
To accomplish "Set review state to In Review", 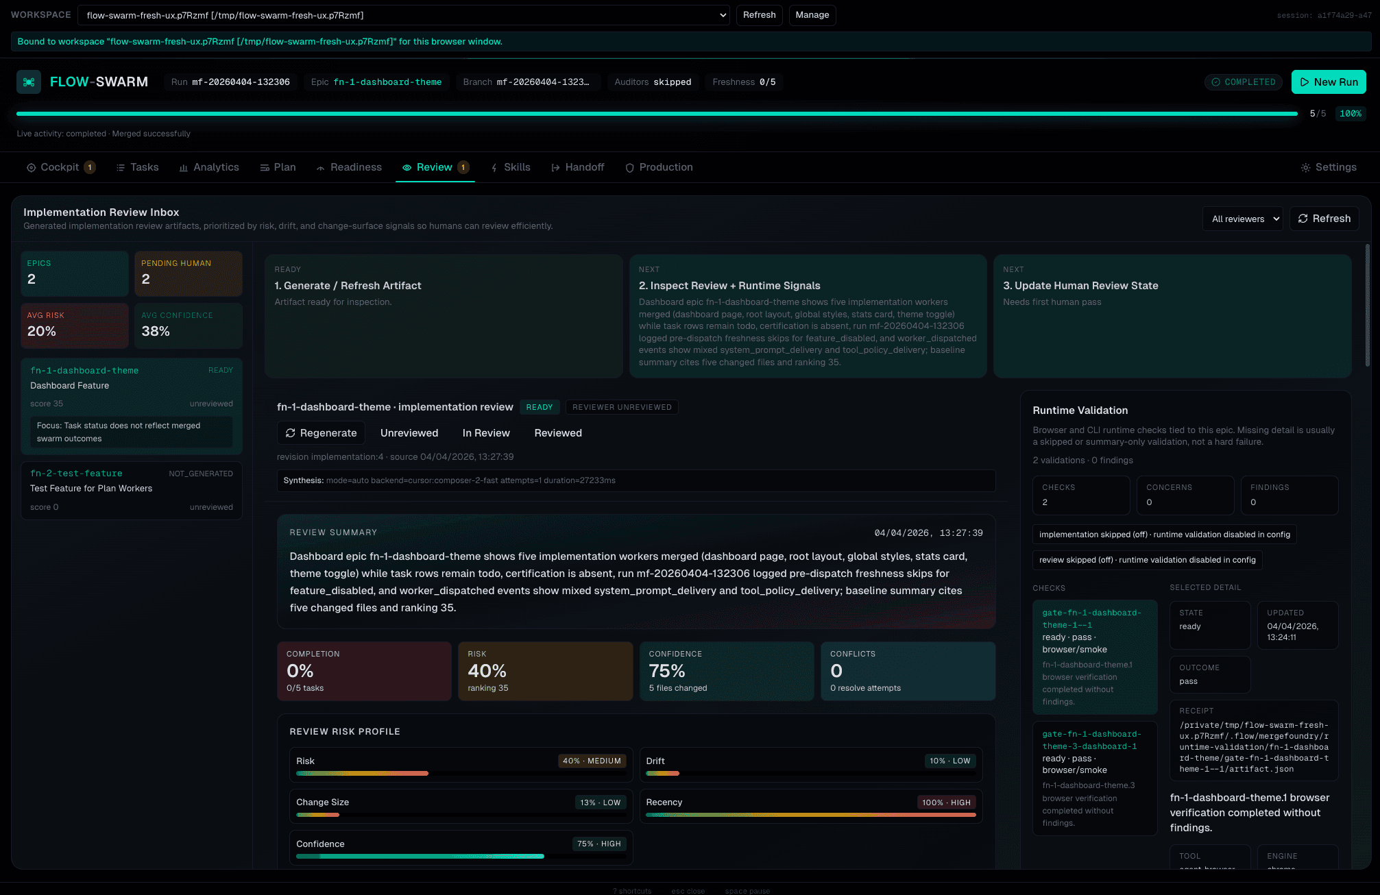I will (x=486, y=433).
